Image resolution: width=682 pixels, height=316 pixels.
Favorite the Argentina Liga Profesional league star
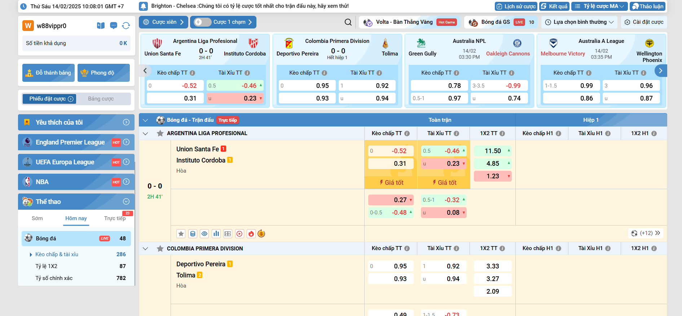click(x=160, y=133)
